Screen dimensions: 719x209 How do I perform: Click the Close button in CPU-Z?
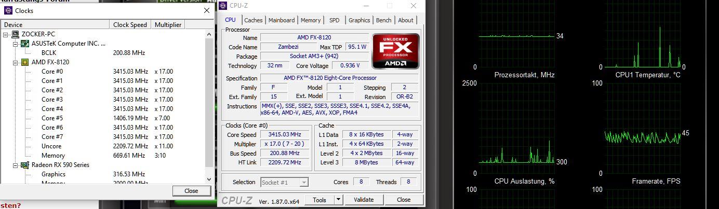click(404, 200)
